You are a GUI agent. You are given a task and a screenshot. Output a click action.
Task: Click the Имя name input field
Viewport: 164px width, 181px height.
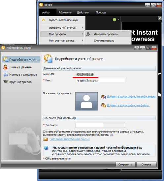(100, 80)
